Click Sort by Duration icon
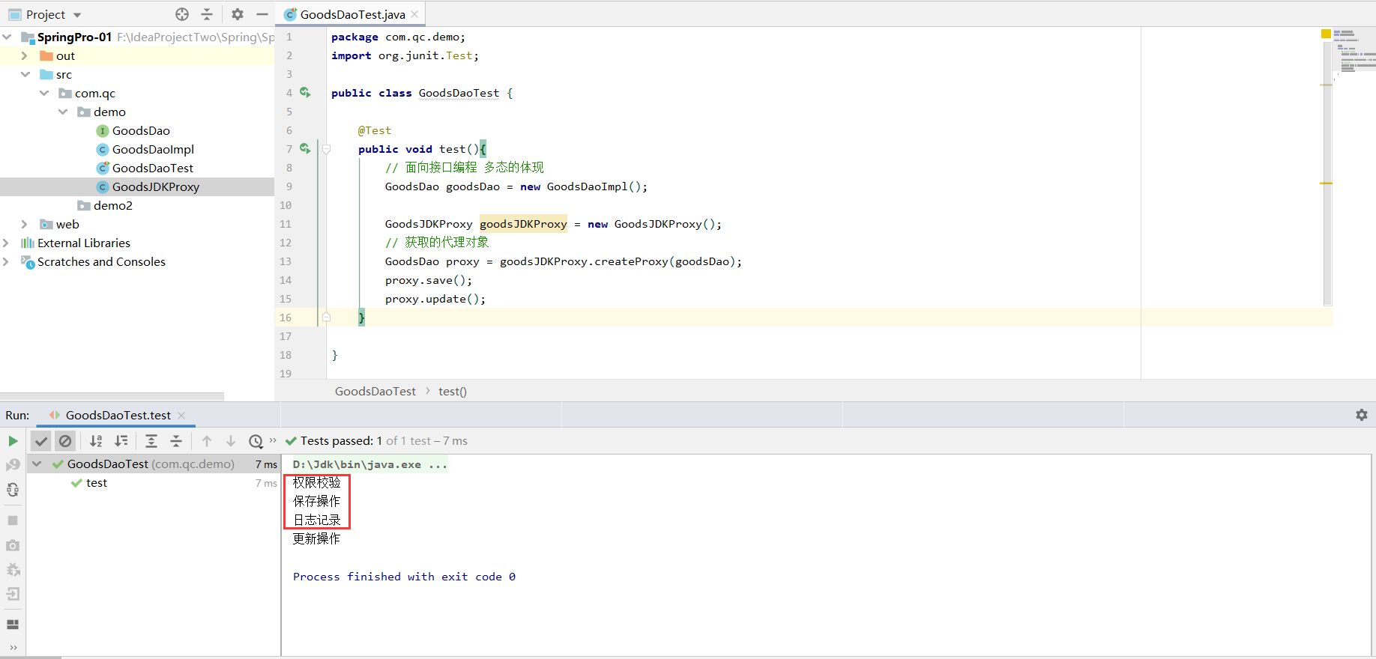Image resolution: width=1376 pixels, height=659 pixels. 121,441
